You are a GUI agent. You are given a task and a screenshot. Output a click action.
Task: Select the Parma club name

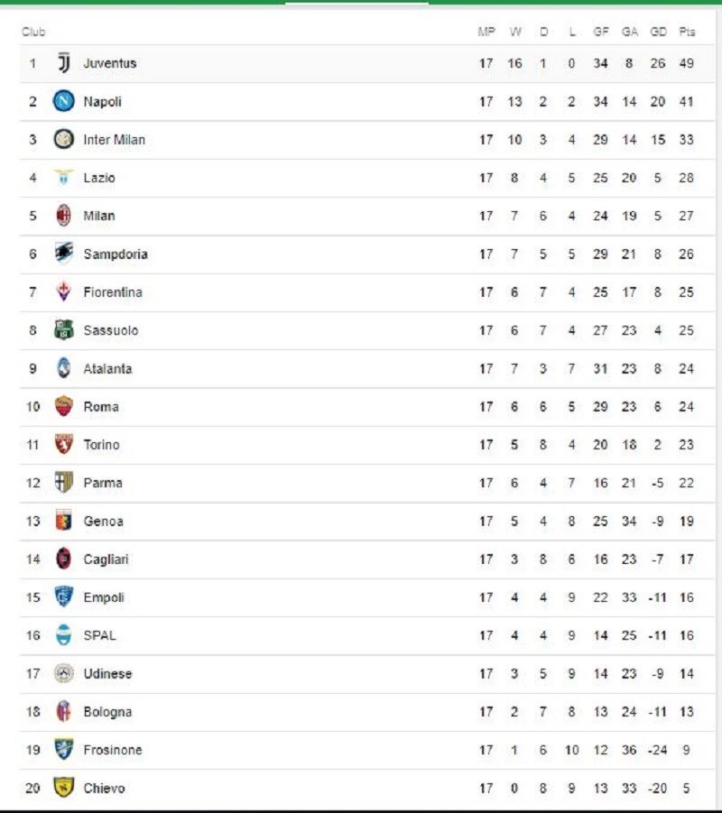click(103, 483)
